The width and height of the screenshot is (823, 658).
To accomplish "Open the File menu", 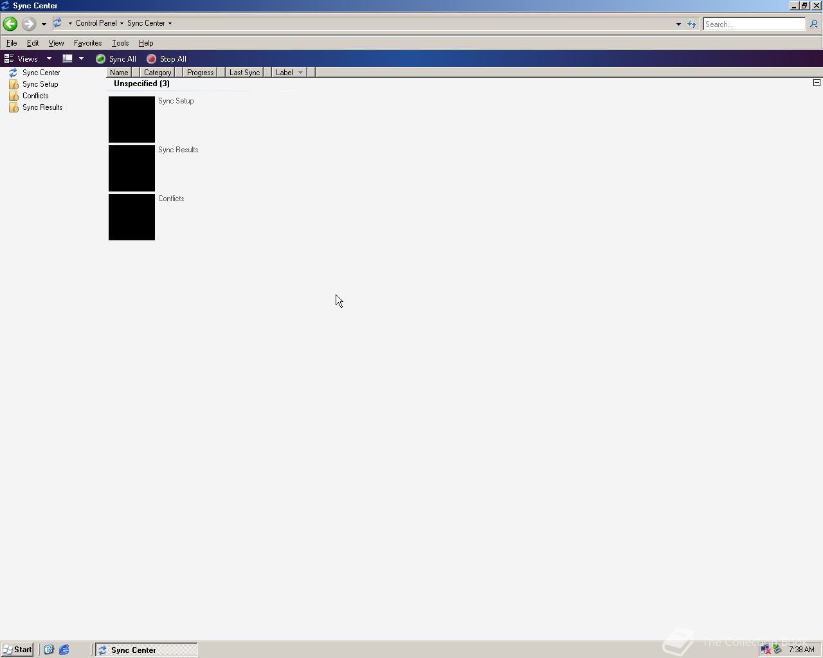I will 12,43.
